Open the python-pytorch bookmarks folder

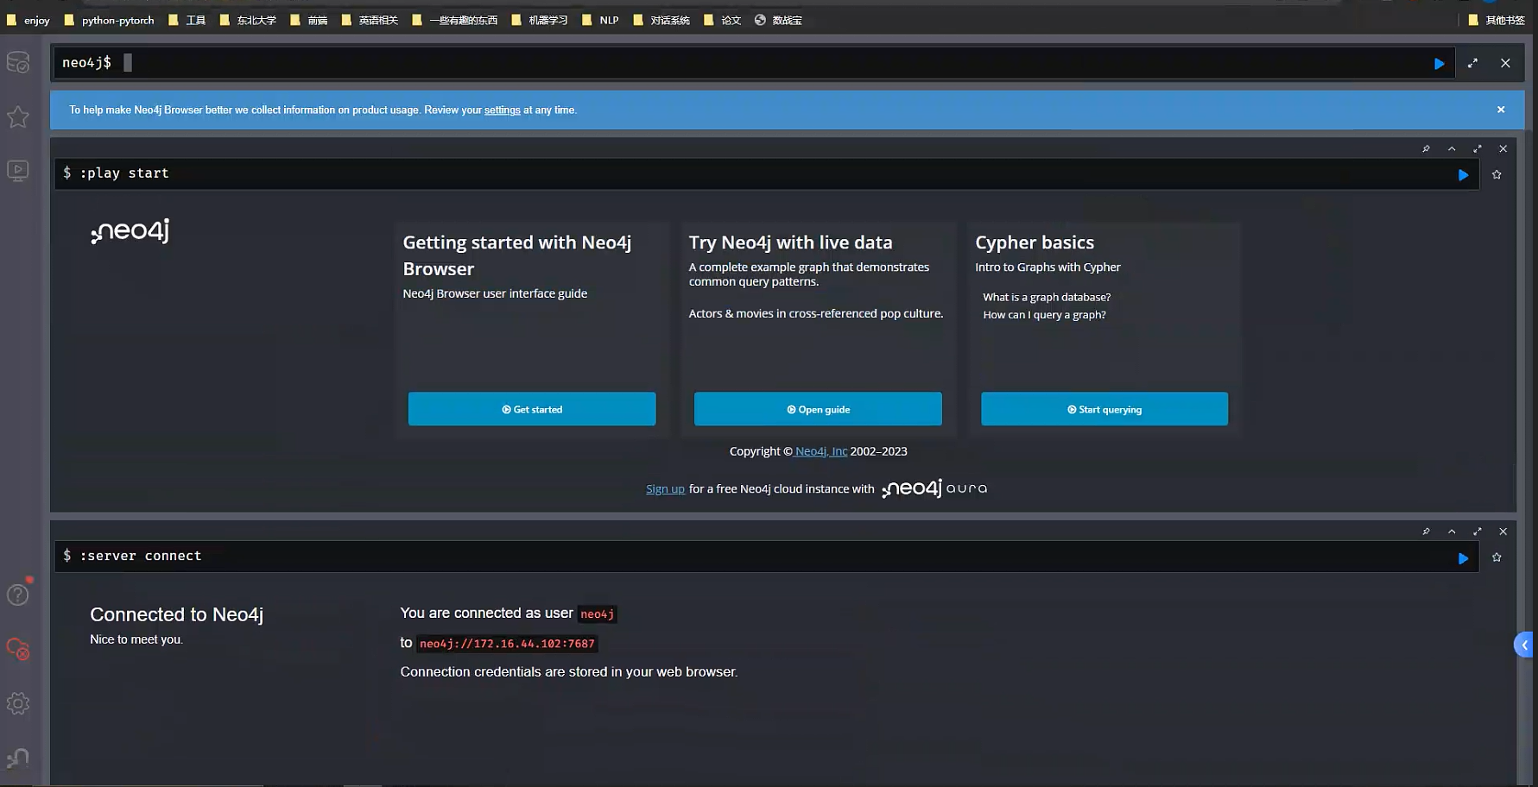coord(109,20)
